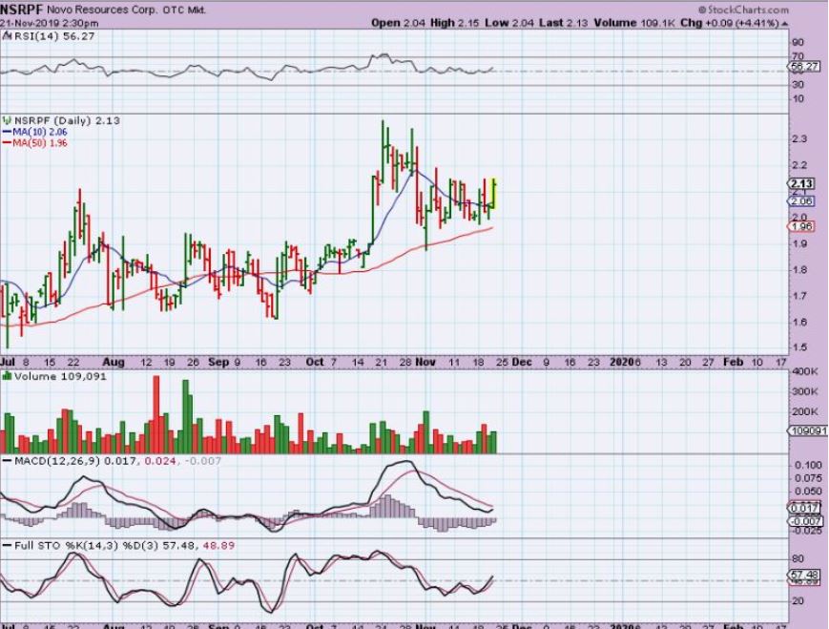This screenshot has width=829, height=629.
Task: Click the 57.48 stochastic value tag
Action: (x=806, y=575)
